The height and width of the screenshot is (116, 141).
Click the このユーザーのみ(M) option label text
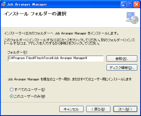tap(30, 96)
